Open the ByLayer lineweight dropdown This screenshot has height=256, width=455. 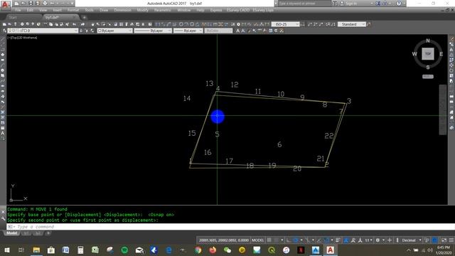point(188,31)
